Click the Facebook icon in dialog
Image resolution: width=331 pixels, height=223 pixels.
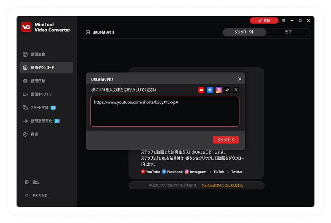click(x=210, y=90)
